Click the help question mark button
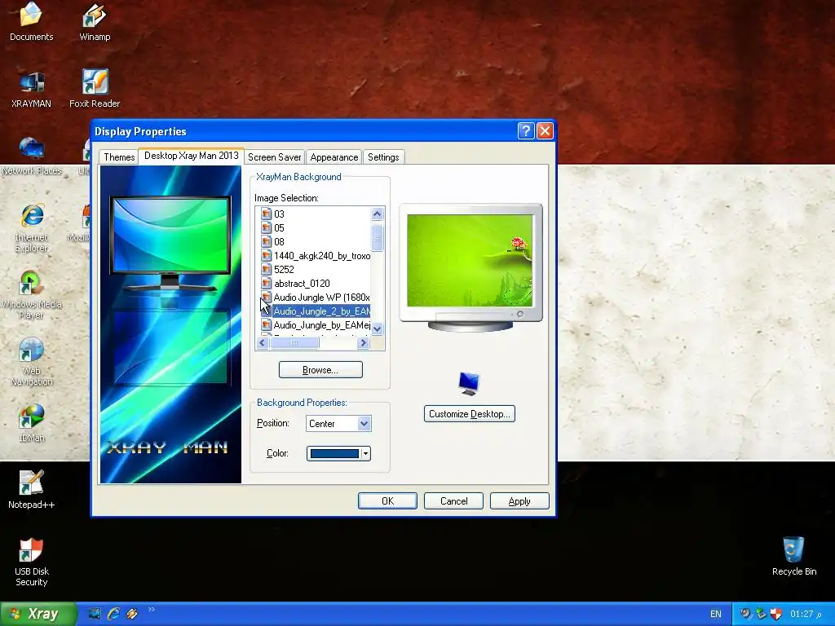The width and height of the screenshot is (835, 626). [x=526, y=130]
